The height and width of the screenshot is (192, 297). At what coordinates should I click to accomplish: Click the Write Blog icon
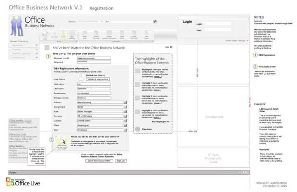click(x=85, y=35)
